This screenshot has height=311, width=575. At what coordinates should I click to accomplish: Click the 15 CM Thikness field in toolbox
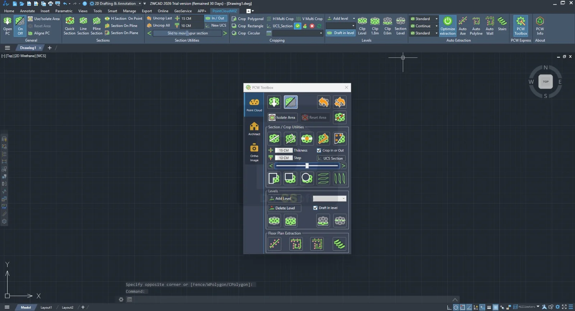284,150
